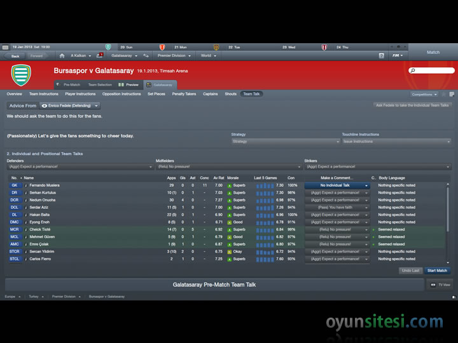Click the Back button
The height and width of the screenshot is (343, 458).
[x=15, y=56]
